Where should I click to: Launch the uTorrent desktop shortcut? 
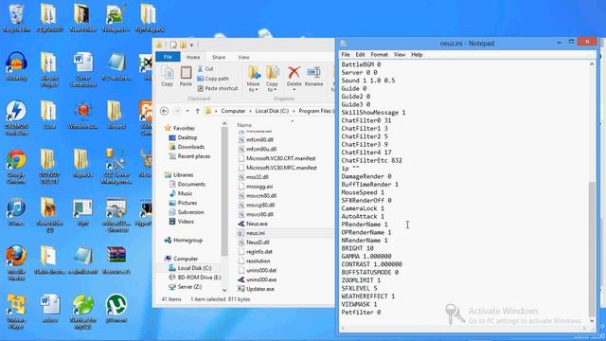click(116, 309)
